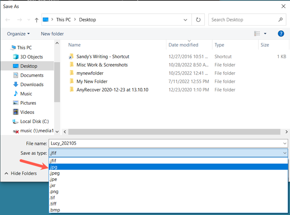Choose .tif from the type list
Viewport: 290px width, 215px height.
[x=168, y=198]
